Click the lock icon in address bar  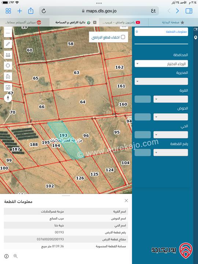tap(83, 11)
